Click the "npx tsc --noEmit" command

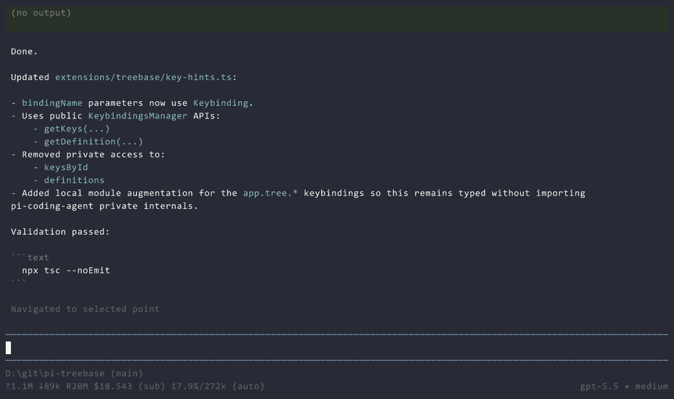66,271
